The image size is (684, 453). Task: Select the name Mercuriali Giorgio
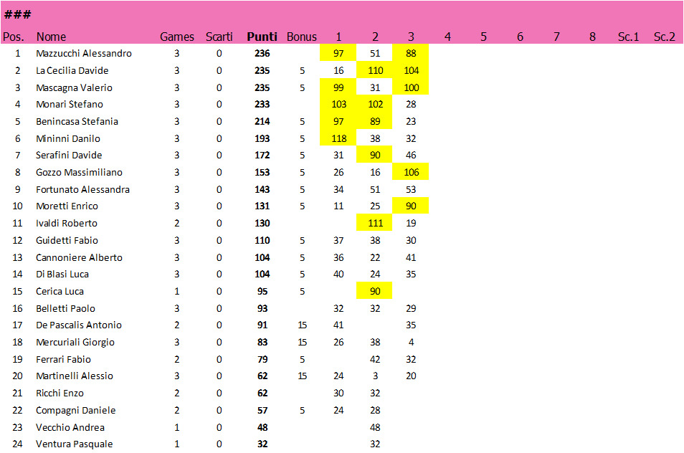[x=75, y=342]
